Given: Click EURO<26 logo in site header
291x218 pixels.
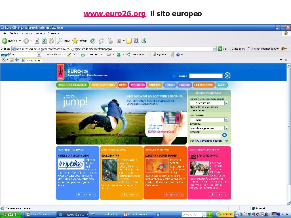Looking at the screenshot, I should tap(61, 72).
